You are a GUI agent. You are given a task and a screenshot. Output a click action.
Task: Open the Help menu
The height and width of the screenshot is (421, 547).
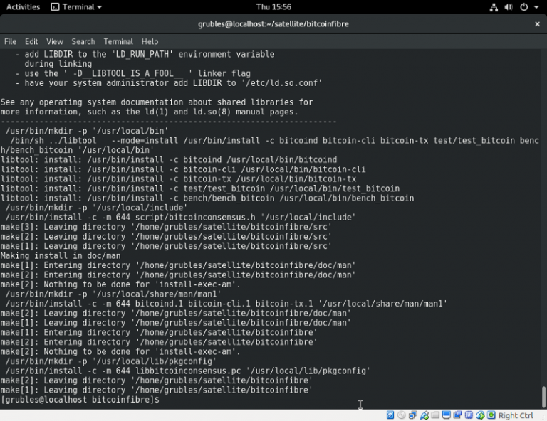click(150, 42)
